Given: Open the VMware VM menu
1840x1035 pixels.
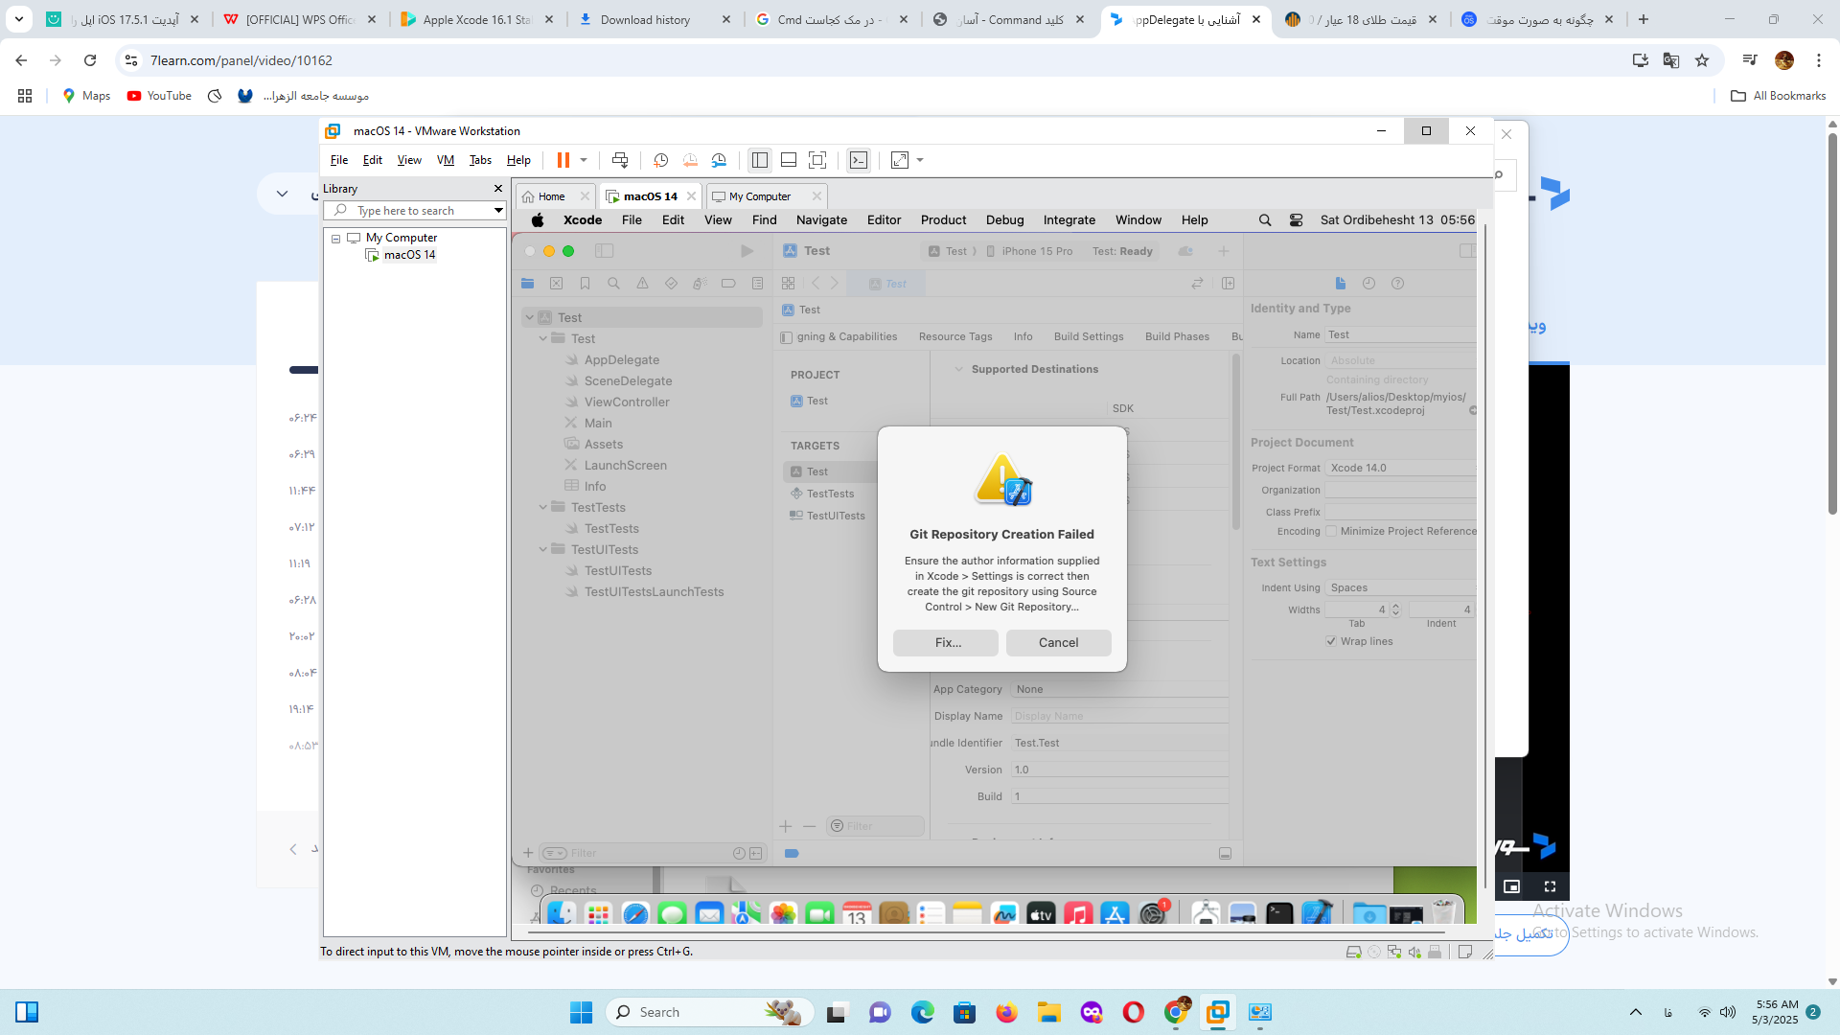Looking at the screenshot, I should click(x=446, y=160).
